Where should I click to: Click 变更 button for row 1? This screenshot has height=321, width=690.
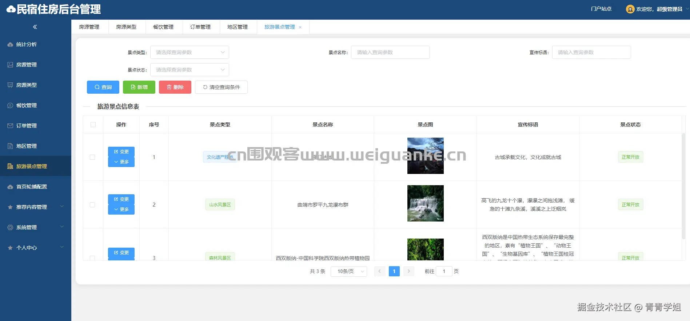(121, 152)
